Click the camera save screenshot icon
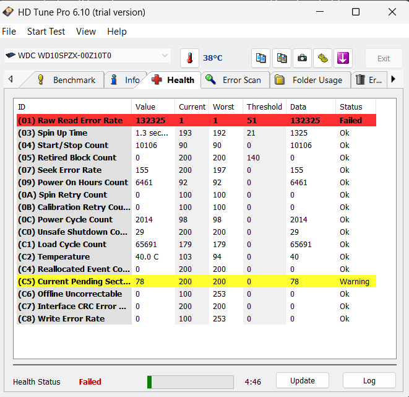 coord(302,58)
